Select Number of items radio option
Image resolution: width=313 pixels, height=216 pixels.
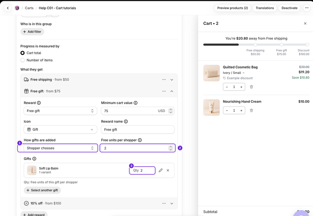pos(22,60)
